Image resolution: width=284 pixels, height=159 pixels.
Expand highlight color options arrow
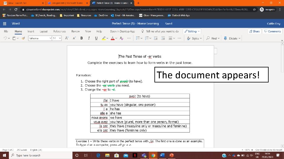107,38
